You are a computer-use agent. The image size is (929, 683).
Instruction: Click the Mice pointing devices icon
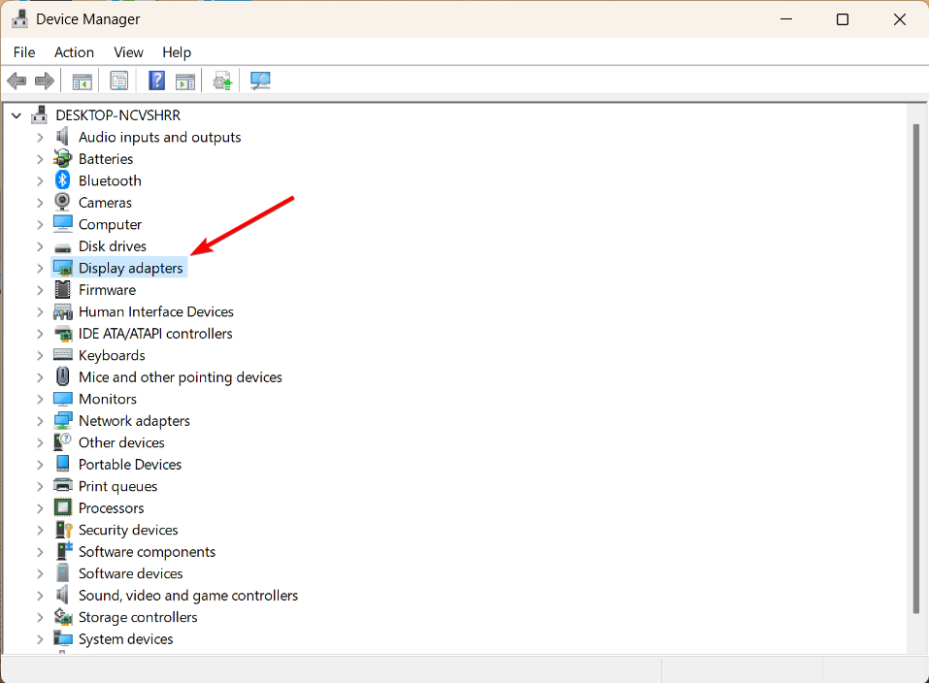coord(62,376)
